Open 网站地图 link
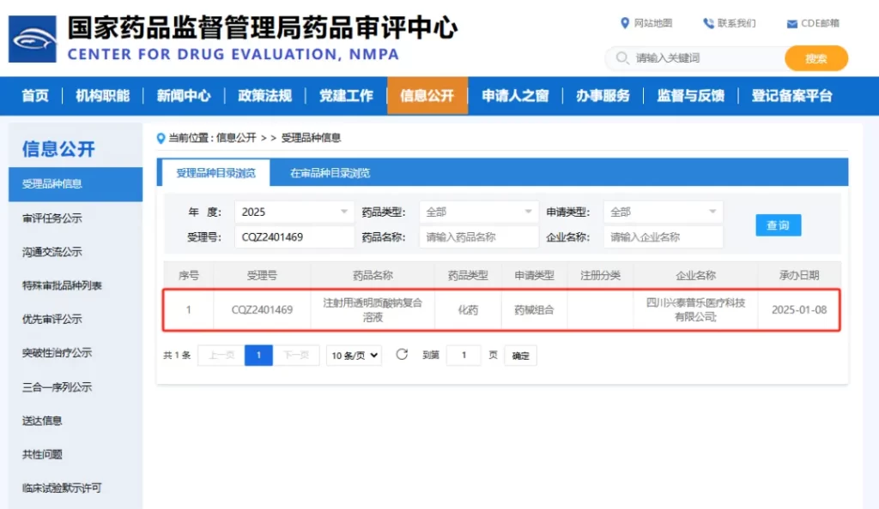Viewport: 879px width, 509px height. 653,23
